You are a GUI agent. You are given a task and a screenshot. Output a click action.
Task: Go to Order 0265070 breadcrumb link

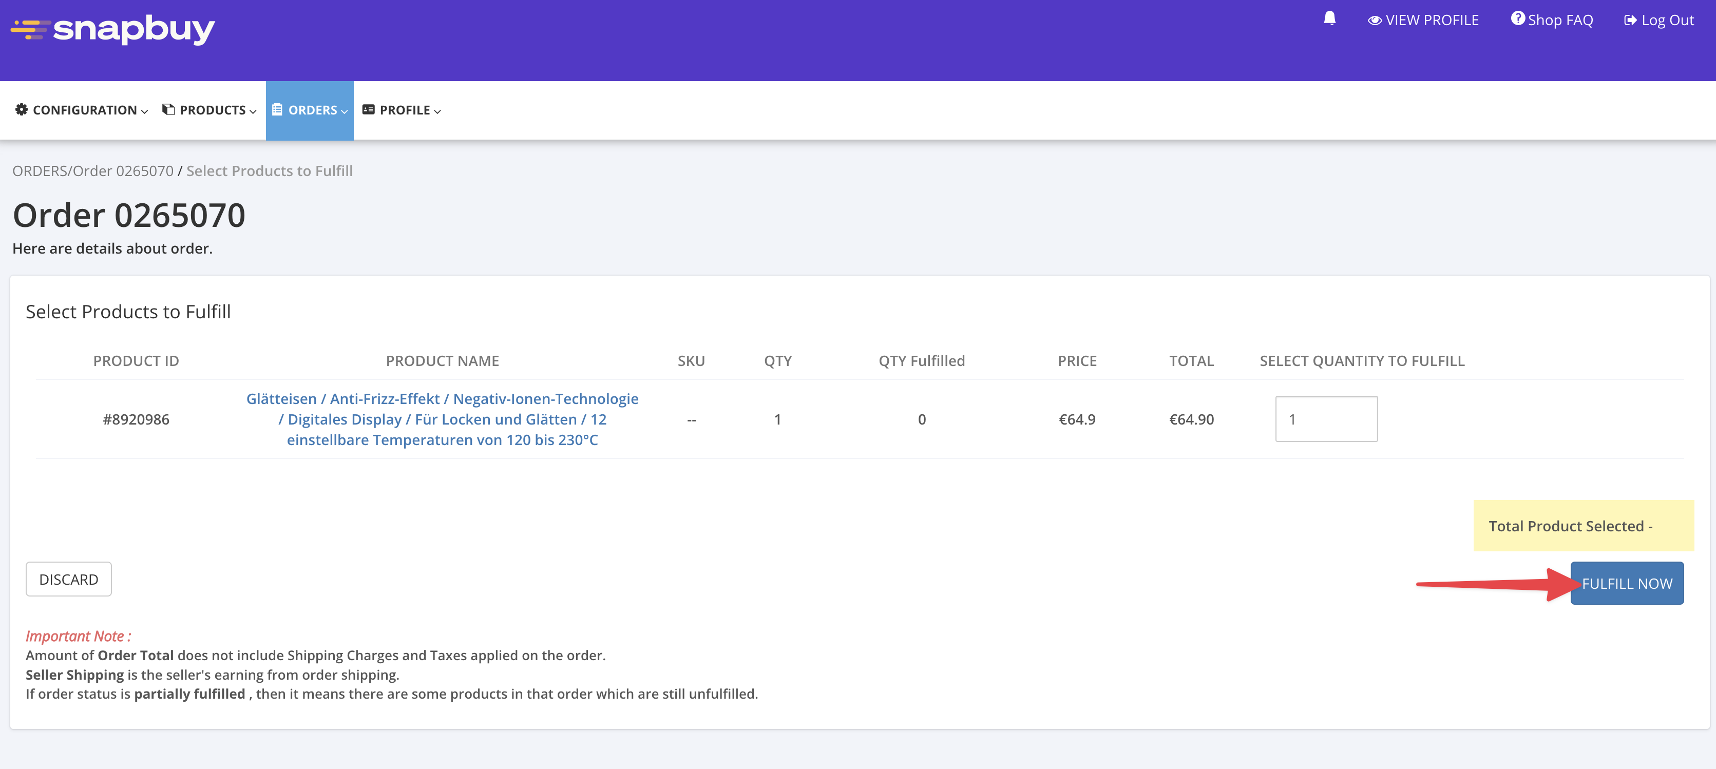[123, 171]
